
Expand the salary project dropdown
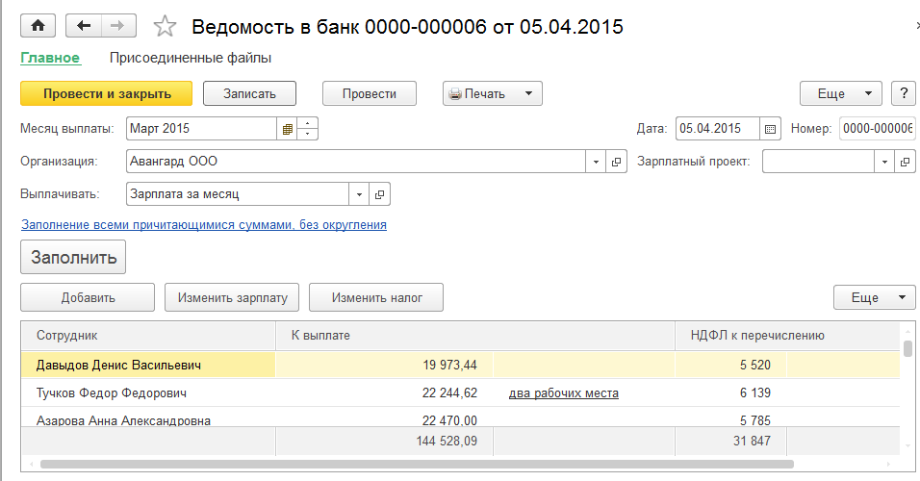click(x=885, y=162)
